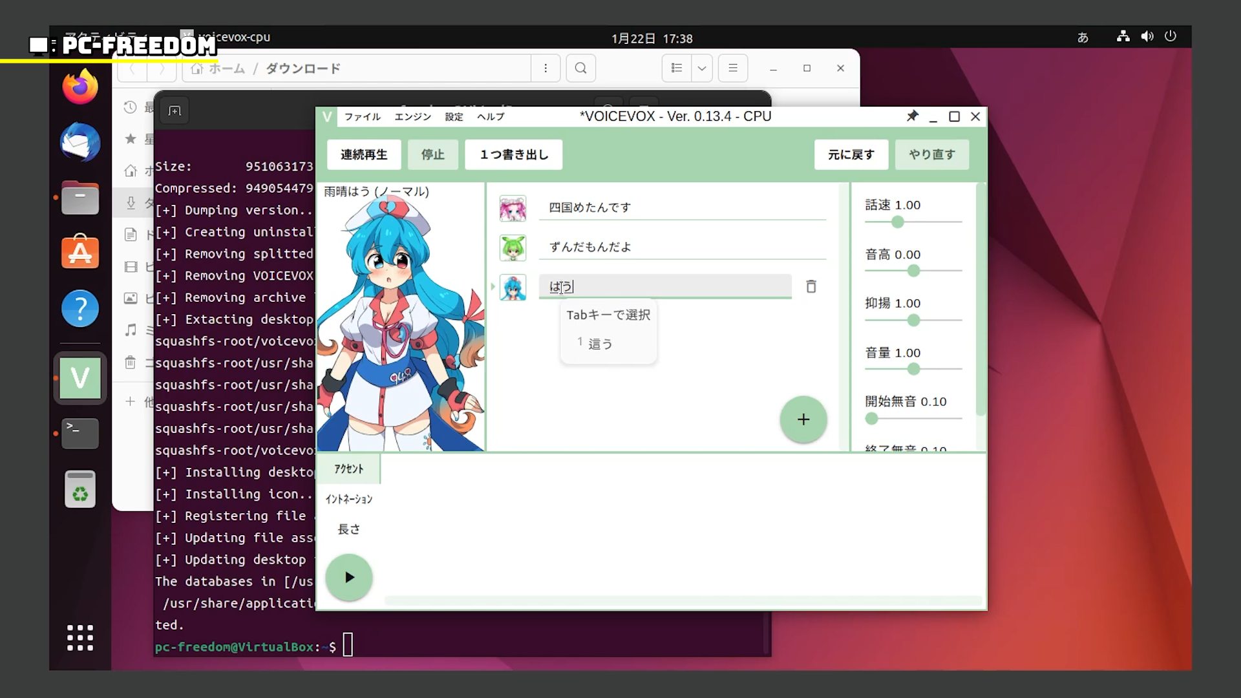The height and width of the screenshot is (698, 1241).
Task: Open the エンジン menu
Action: (x=412, y=117)
